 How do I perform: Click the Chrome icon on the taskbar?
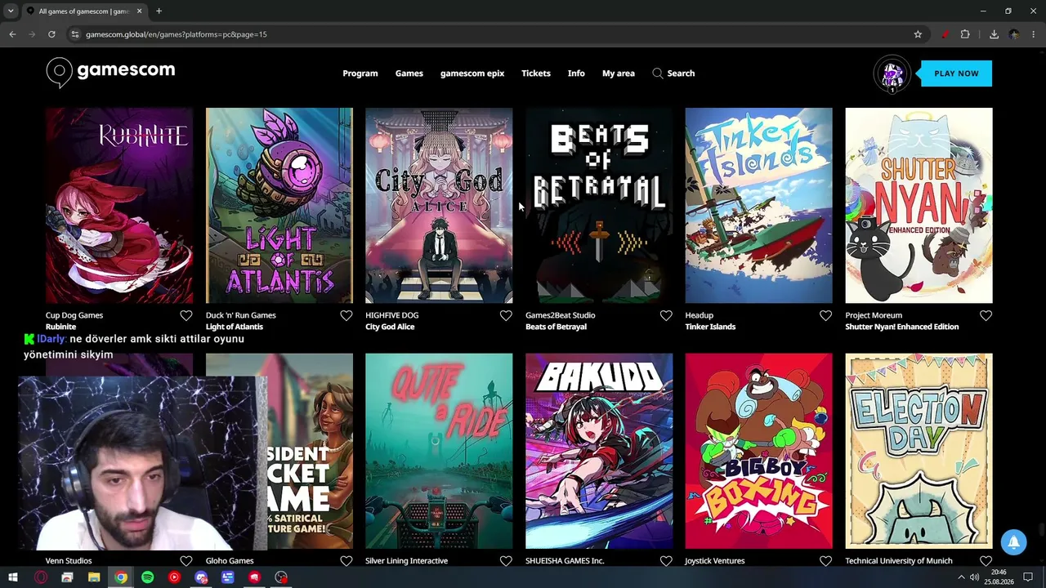[120, 577]
